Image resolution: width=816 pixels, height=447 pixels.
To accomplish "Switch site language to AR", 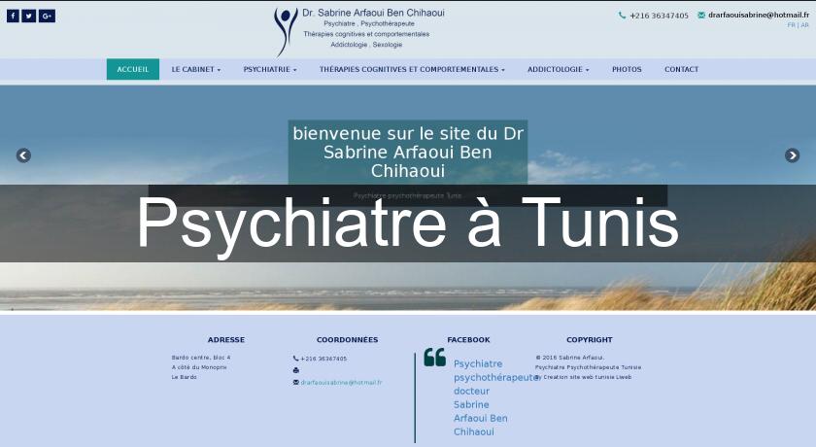I will (x=804, y=25).
